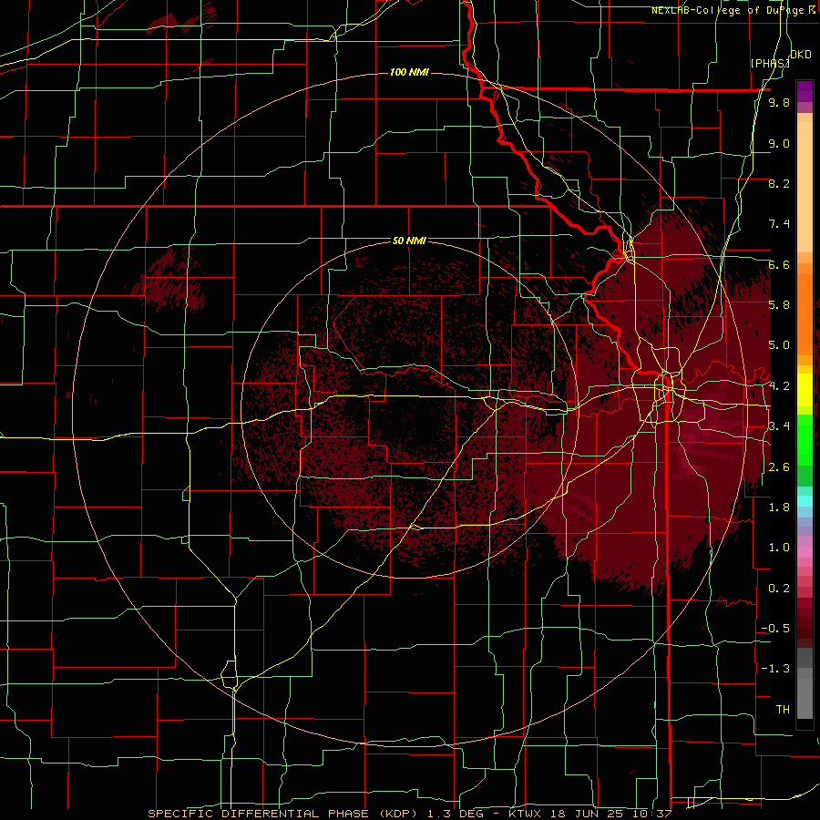Click the "50 NMI" range ring label
Screen dimensions: 820x820
point(409,241)
